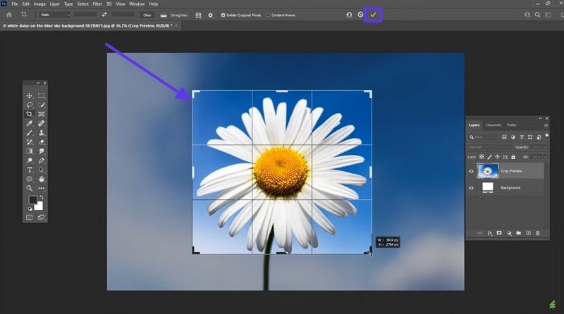Viewport: 564px width, 314px height.
Task: Open the Ratio preset dropdown
Action: coord(55,15)
